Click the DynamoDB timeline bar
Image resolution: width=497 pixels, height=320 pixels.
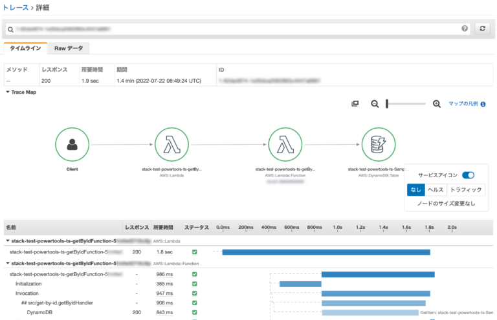pos(370,312)
